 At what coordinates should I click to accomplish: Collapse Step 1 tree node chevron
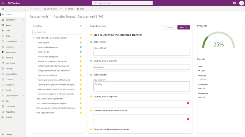[34, 38]
